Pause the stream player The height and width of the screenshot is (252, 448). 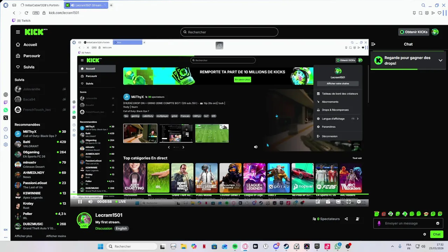coord(80,202)
